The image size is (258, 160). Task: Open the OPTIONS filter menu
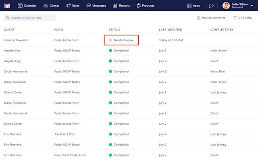pos(243,18)
